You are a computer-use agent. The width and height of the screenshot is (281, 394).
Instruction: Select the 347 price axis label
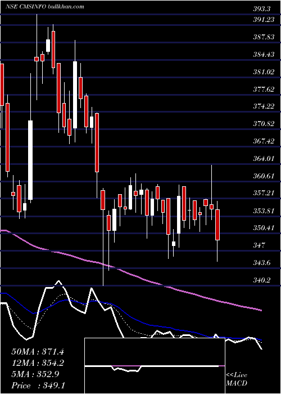pyautogui.click(x=259, y=245)
